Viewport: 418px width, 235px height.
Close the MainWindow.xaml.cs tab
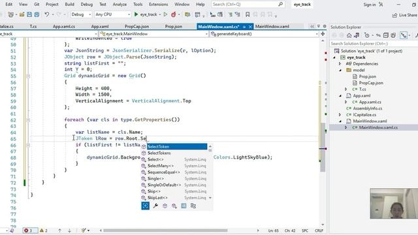(250, 27)
